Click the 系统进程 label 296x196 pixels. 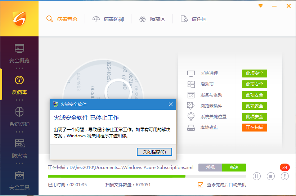click(x=209, y=73)
